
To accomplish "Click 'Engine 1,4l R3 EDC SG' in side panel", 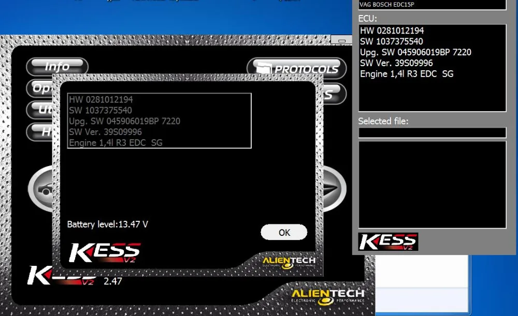I will coord(407,74).
